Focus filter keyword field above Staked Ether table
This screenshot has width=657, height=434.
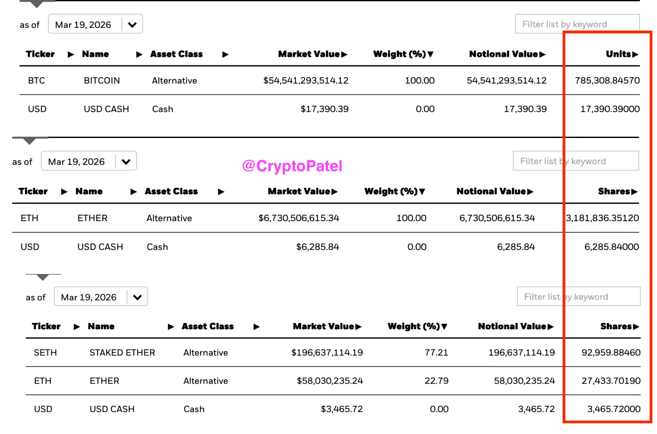coord(578,297)
